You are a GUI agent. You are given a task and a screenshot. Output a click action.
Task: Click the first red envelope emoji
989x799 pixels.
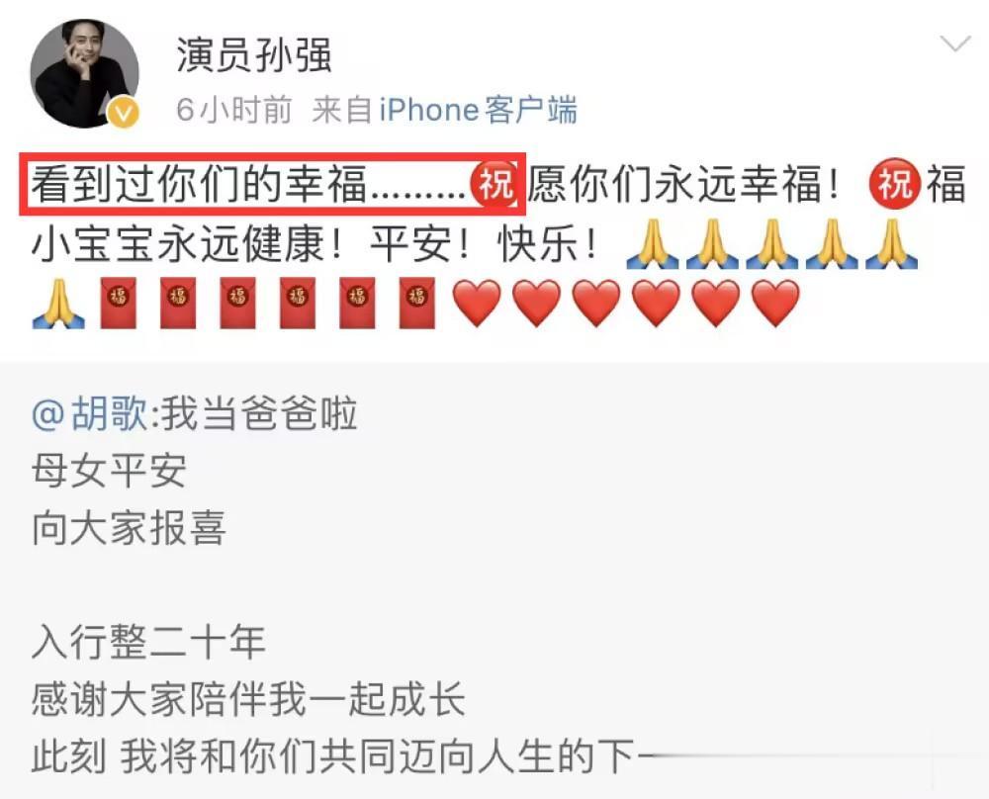coord(119,303)
